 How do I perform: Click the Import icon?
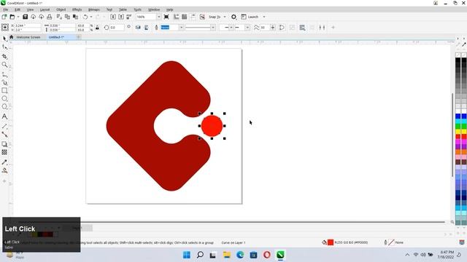point(113,17)
